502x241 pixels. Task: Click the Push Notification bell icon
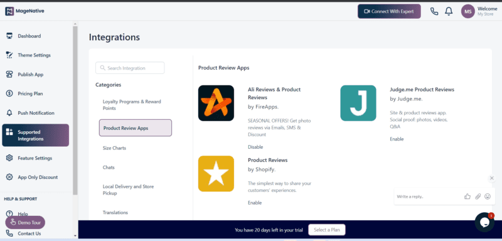[9, 113]
